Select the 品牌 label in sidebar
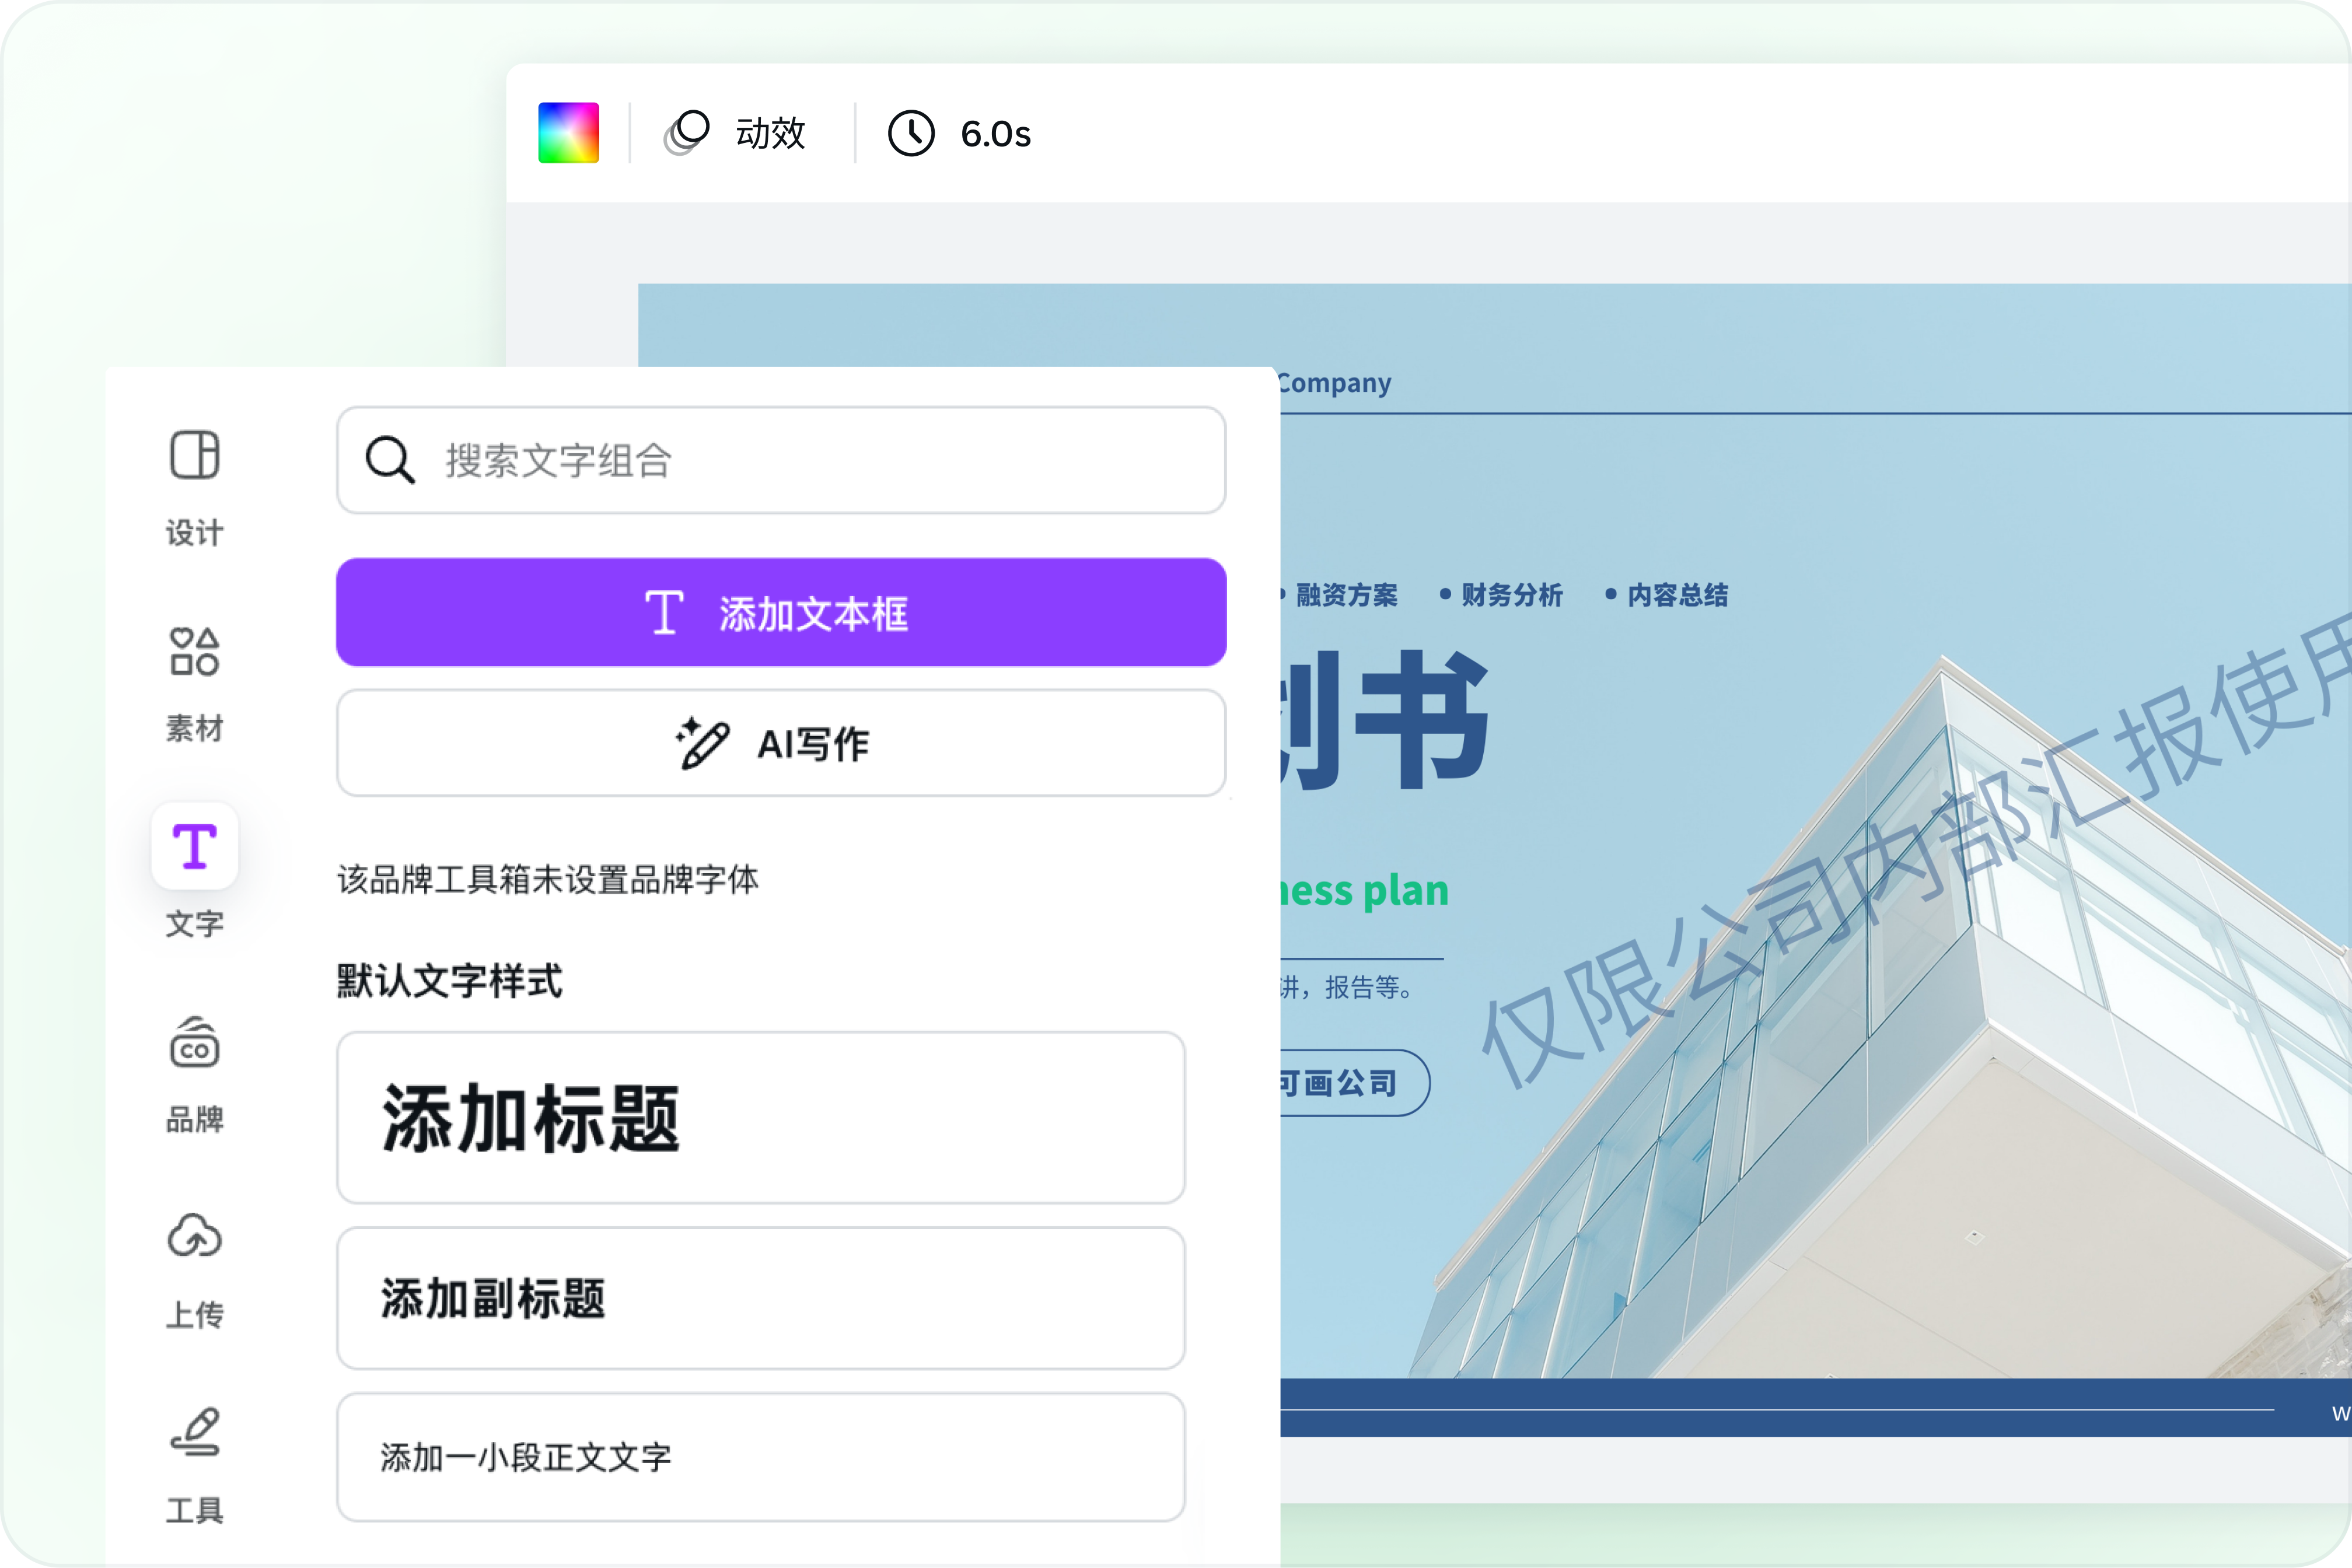Image resolution: width=2352 pixels, height=1568 pixels. 195,1119
